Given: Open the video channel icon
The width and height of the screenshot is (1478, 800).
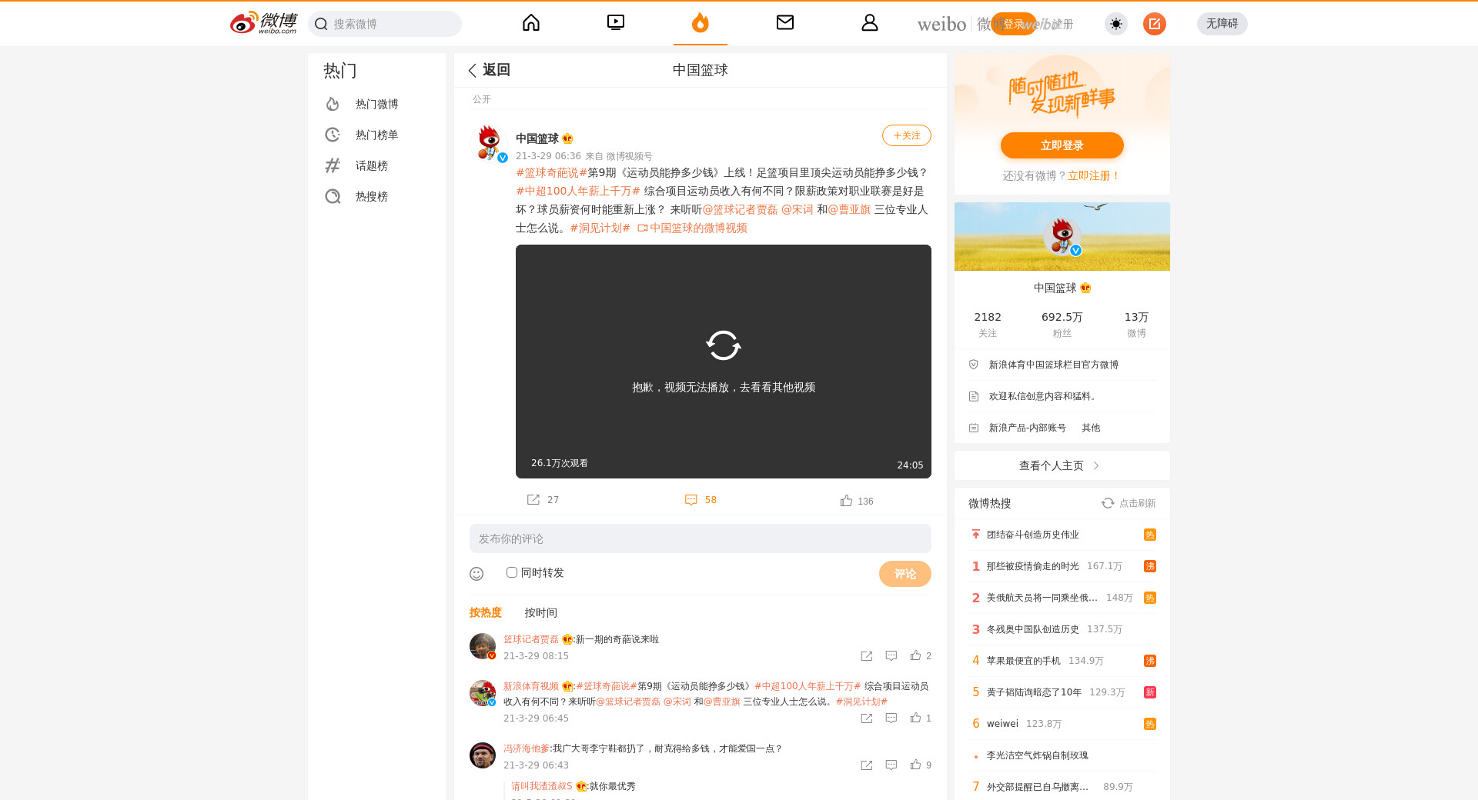Looking at the screenshot, I should tap(616, 23).
